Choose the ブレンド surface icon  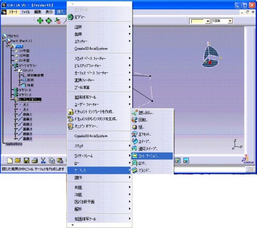click(x=135, y=170)
